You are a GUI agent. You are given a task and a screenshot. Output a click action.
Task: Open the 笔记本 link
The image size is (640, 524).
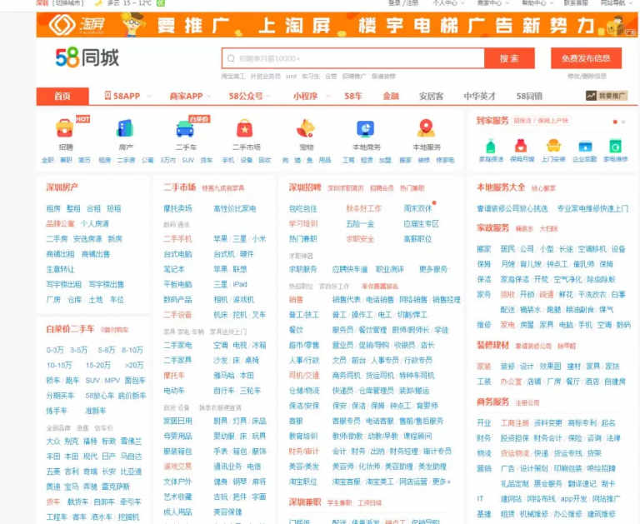[x=174, y=269]
